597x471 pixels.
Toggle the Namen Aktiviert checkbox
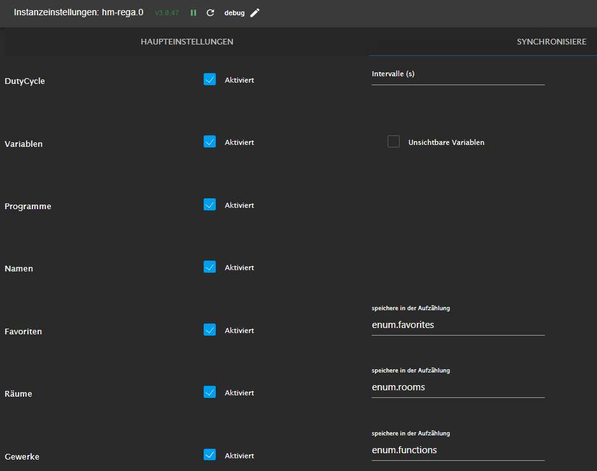[x=210, y=267]
